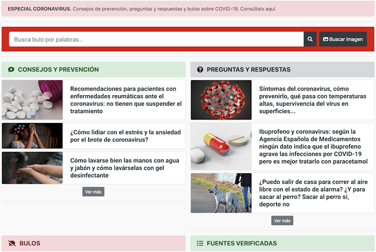The width and height of the screenshot is (376, 252).
Task: Click the list icon beside Fuentes Verificadas
Action: pos(200,244)
